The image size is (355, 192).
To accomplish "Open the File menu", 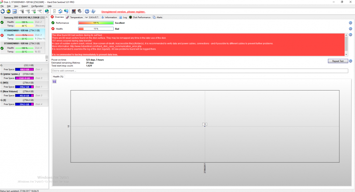I will (x=2, y=6).
